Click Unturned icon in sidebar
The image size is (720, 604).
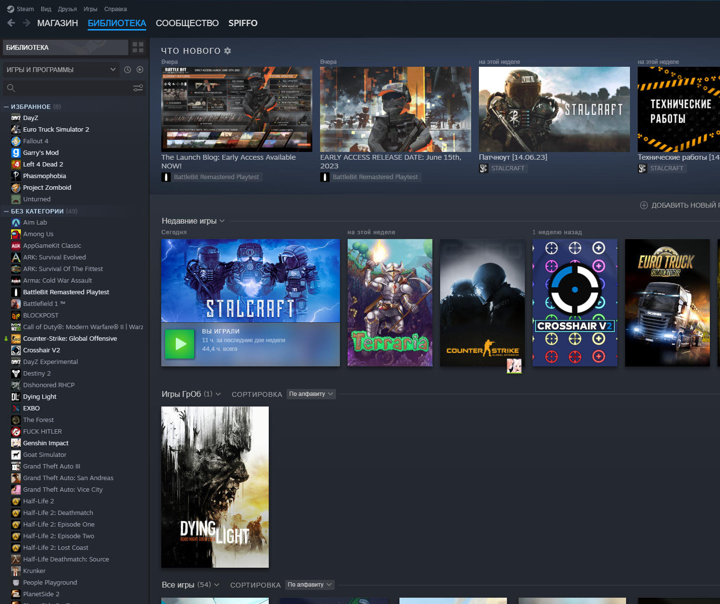(x=16, y=199)
